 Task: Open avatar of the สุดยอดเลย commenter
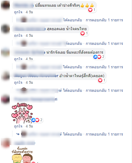[5, 29]
